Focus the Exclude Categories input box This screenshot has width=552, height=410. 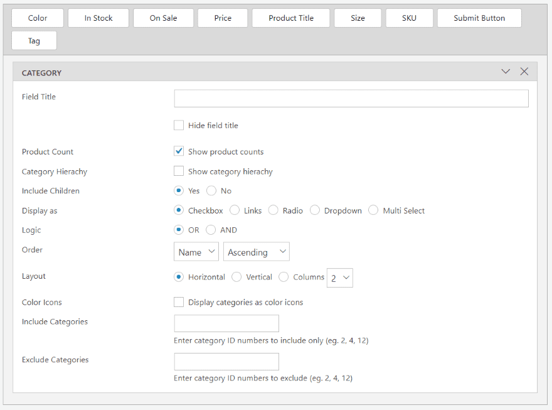(226, 362)
